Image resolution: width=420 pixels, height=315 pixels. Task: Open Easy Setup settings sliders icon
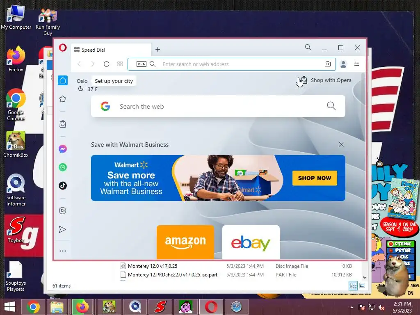[x=357, y=64]
